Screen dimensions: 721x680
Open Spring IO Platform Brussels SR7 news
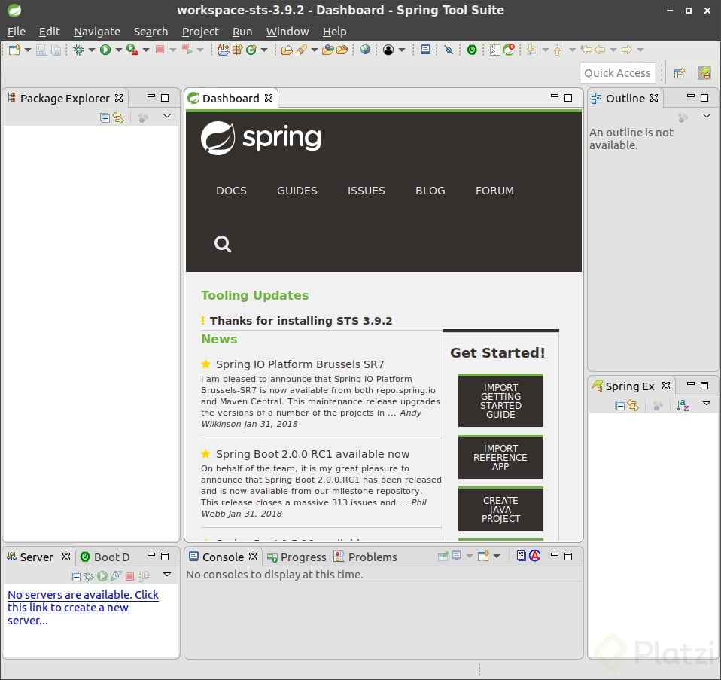pos(300,364)
